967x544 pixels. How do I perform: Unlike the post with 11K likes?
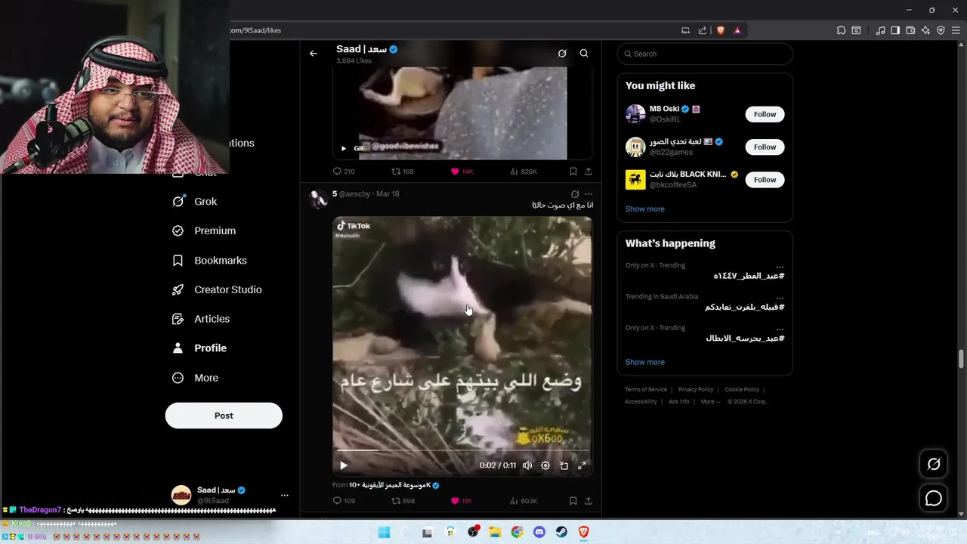tap(461, 501)
